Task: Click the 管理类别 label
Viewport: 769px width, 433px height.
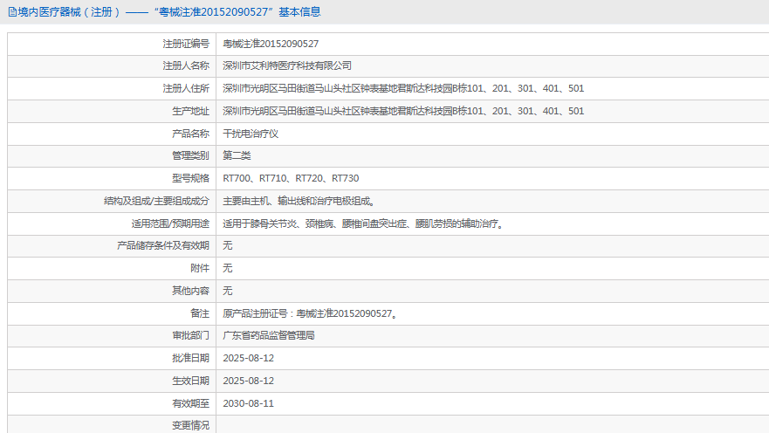Action: click(190, 155)
